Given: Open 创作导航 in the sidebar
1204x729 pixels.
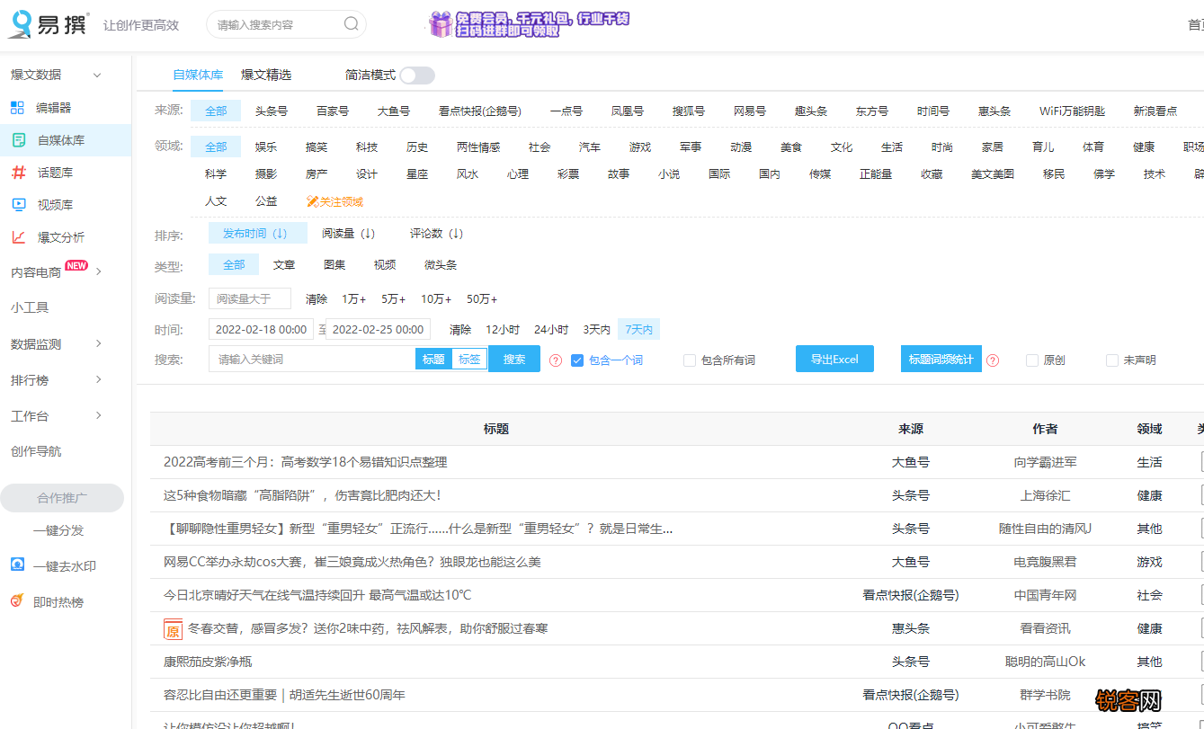Looking at the screenshot, I should pos(36,451).
